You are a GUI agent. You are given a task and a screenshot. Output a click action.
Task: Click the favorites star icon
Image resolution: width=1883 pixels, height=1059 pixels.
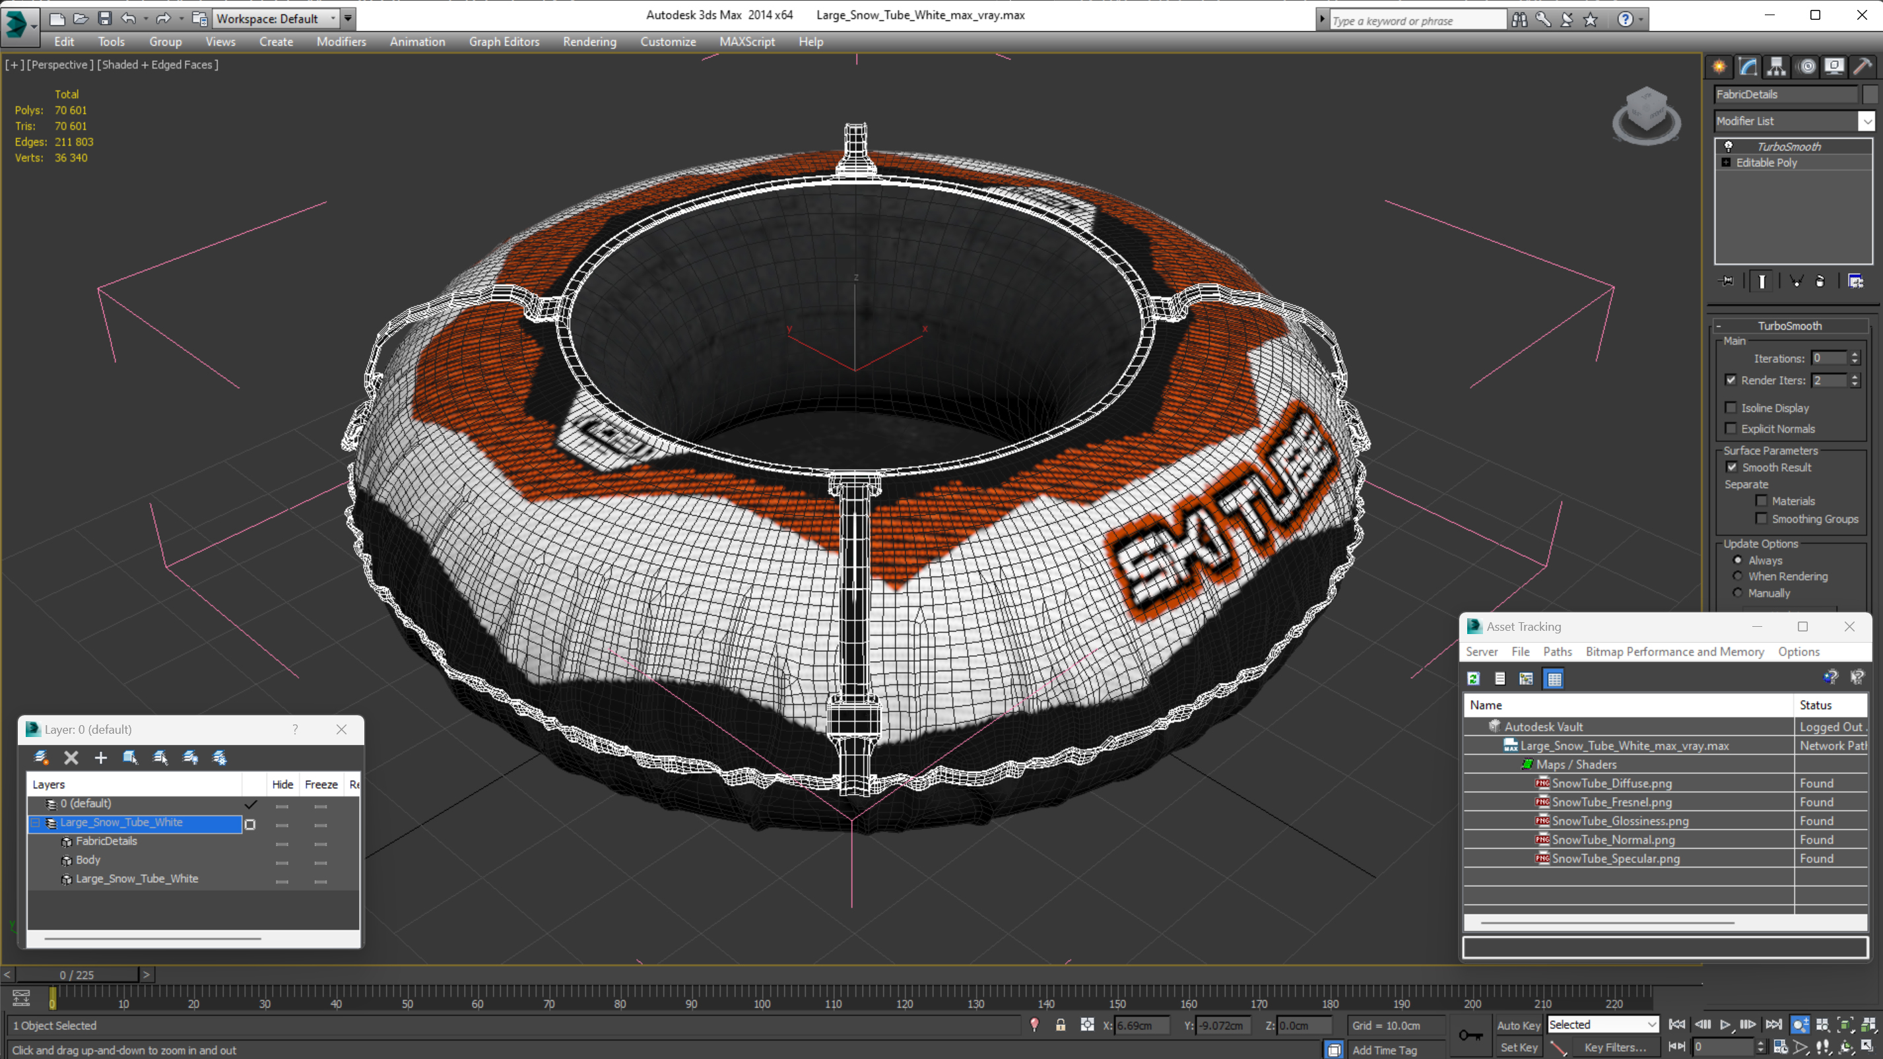pyautogui.click(x=1591, y=20)
